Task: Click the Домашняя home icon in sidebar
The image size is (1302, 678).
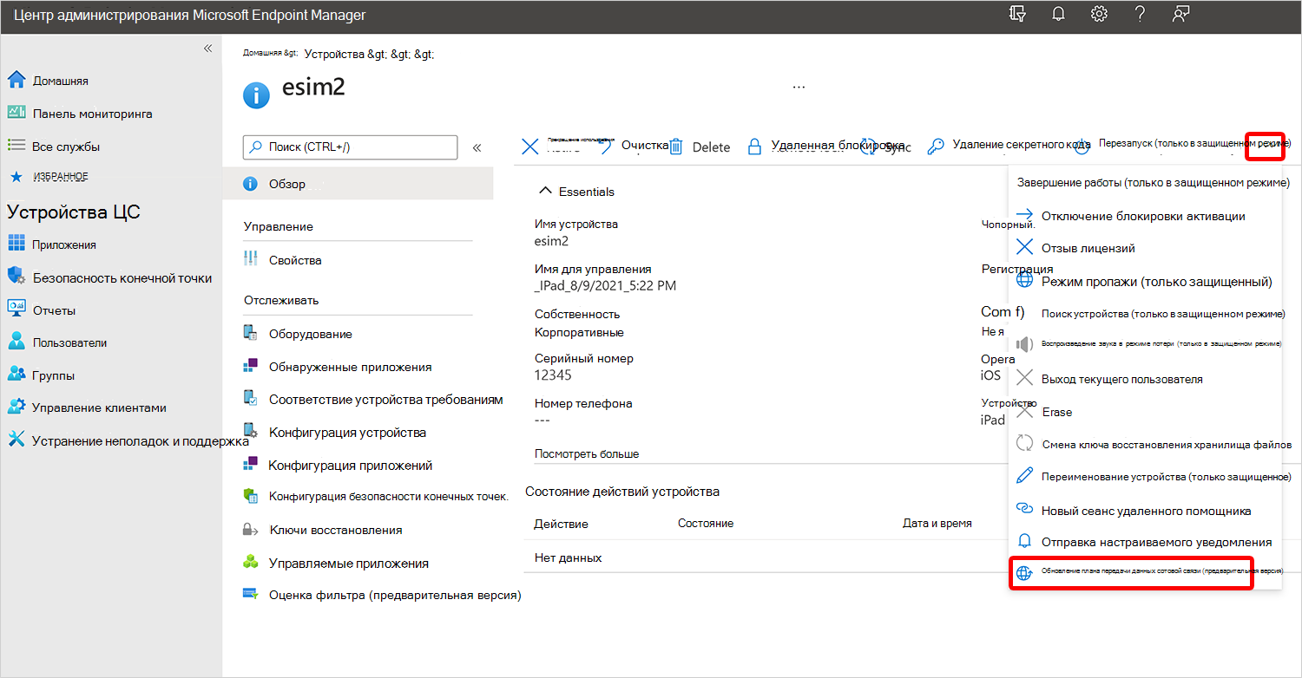Action: [16, 81]
